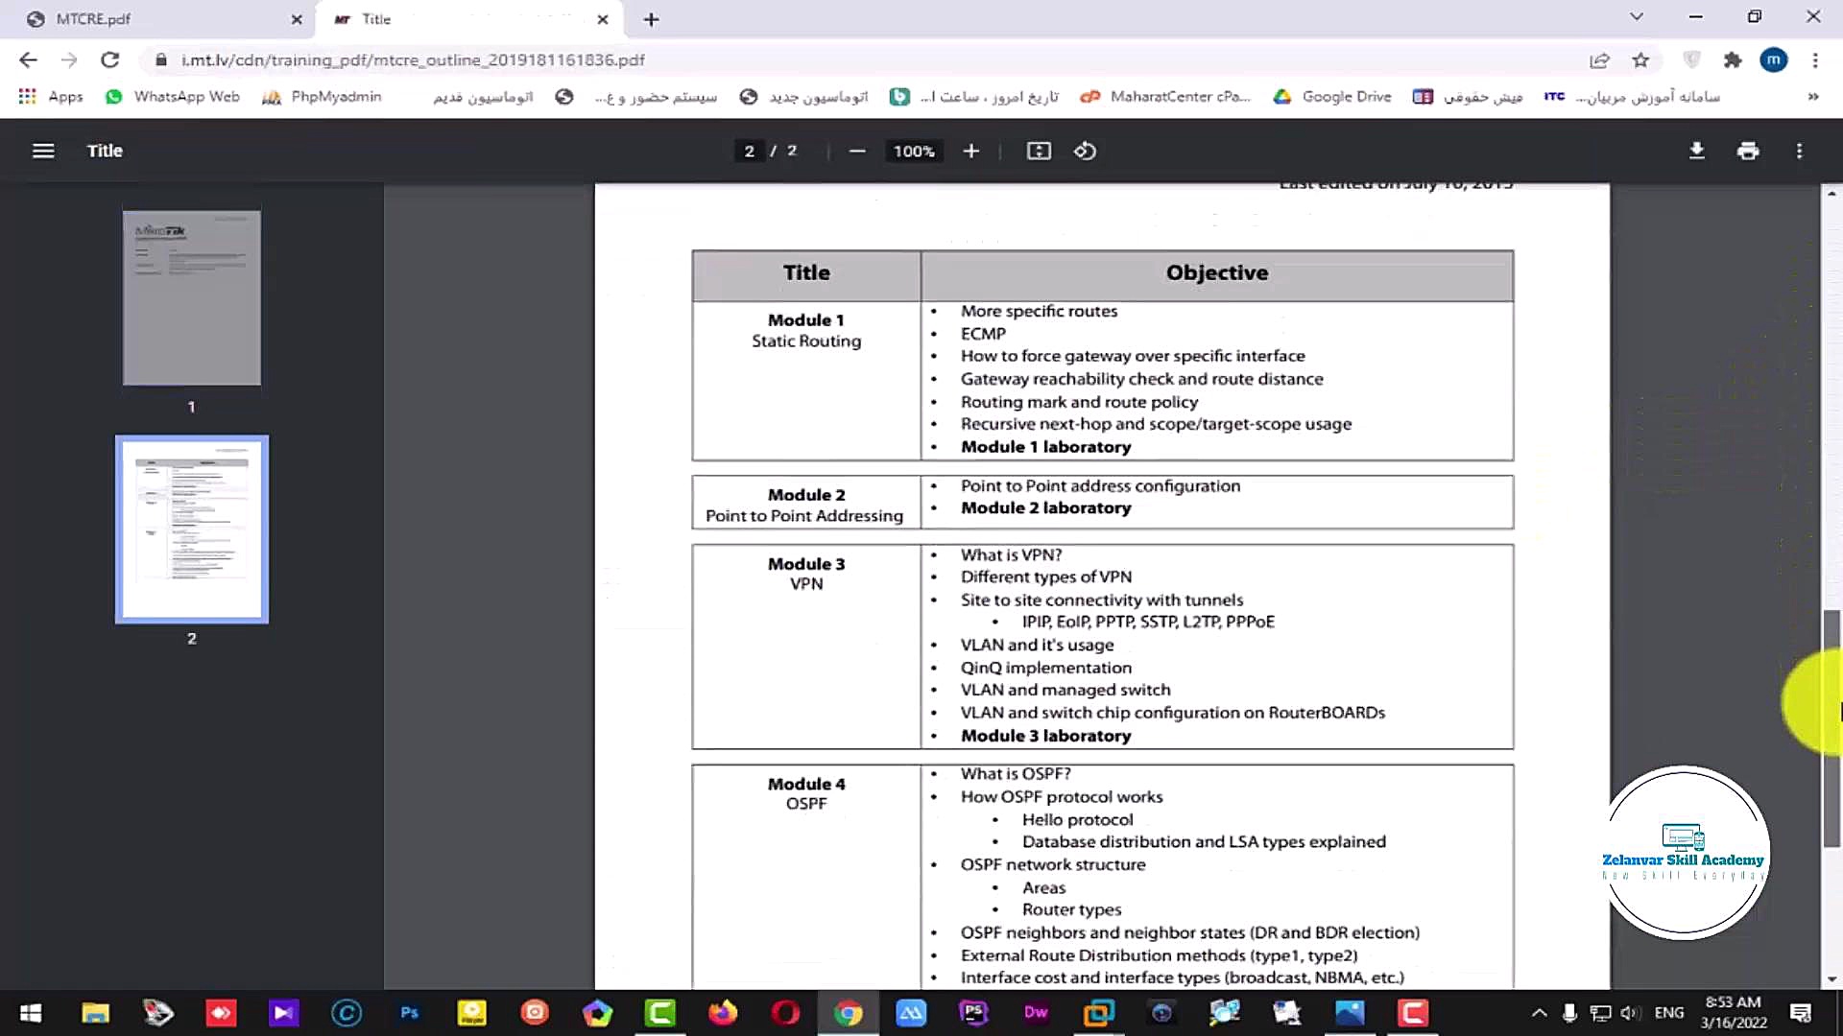
Task: Reload the current page
Action: click(110, 59)
